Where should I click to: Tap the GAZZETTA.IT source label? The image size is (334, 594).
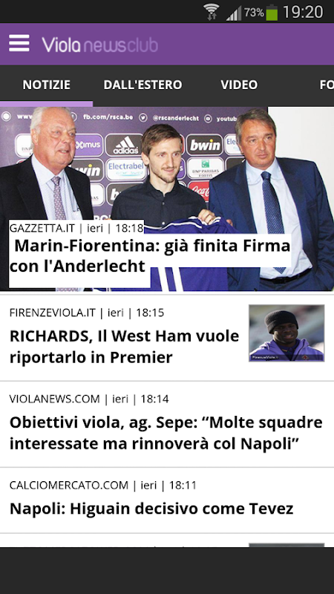click(x=42, y=228)
